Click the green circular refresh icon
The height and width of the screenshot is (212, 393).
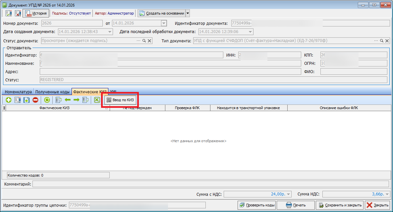click(47, 100)
